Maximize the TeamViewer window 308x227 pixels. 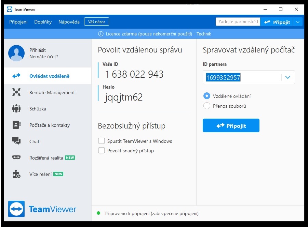pos(281,9)
